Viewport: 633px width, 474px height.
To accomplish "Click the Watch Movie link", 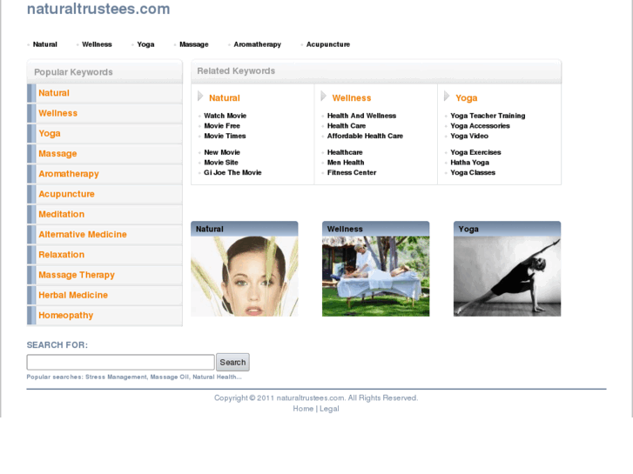I will (226, 116).
